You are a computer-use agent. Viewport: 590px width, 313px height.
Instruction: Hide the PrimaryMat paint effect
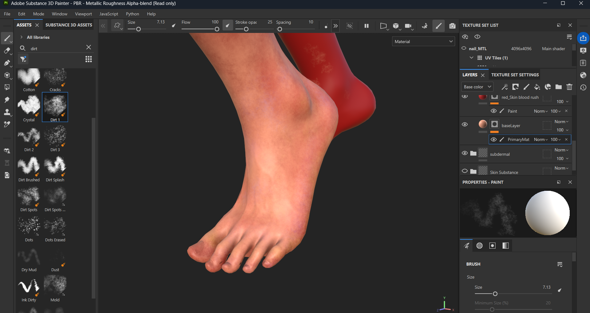pos(494,139)
